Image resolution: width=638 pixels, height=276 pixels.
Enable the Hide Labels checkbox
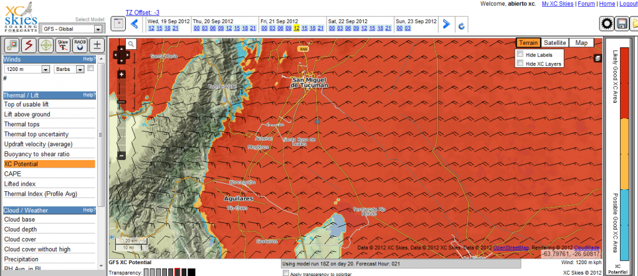coord(520,55)
